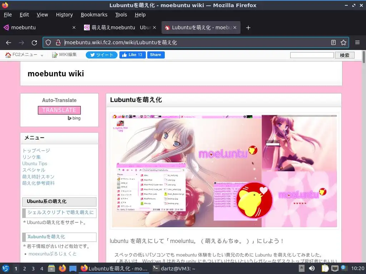
Task: Click the clock showing 10:20
Action: (x=357, y=268)
